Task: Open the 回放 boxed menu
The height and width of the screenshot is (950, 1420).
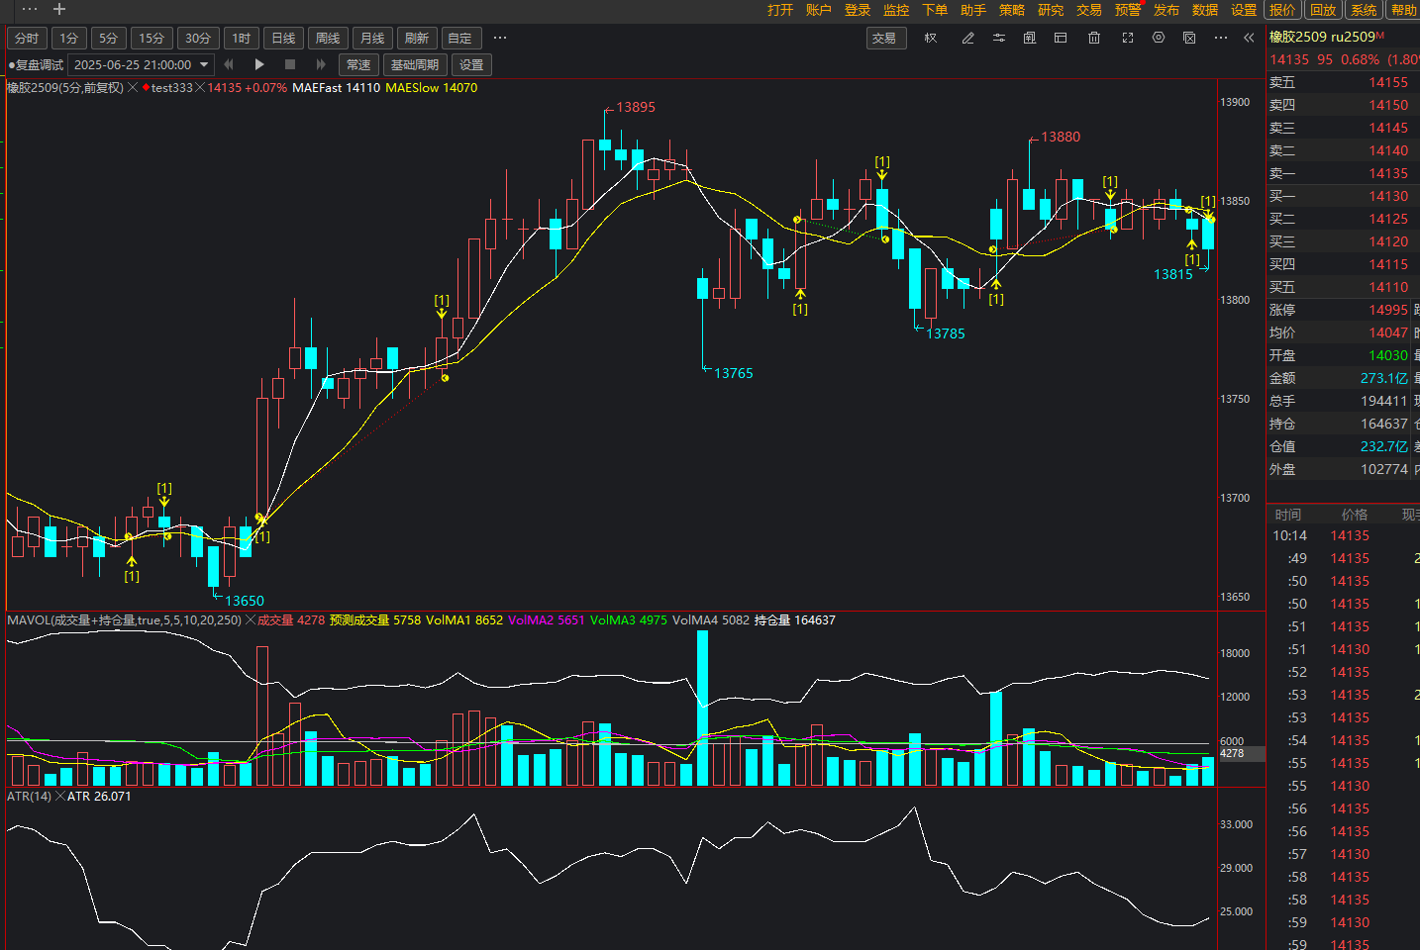Action: 1323,10
